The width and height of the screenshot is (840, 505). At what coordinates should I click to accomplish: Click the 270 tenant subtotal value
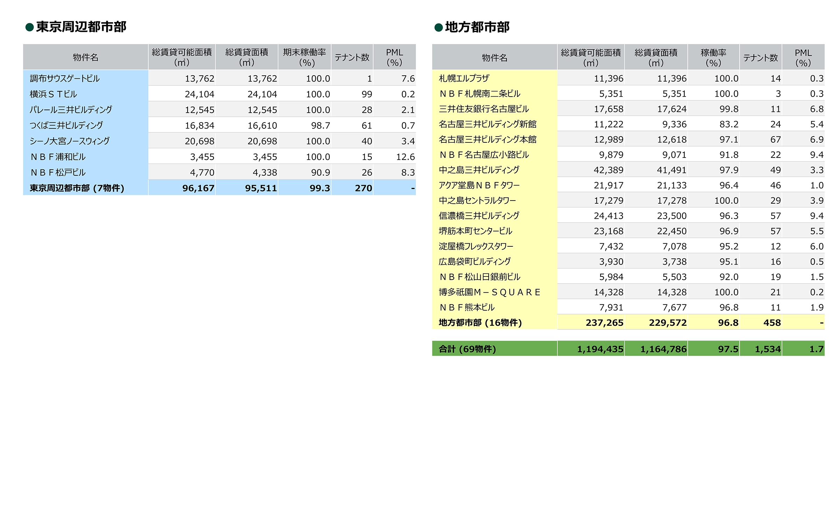pos(363,188)
